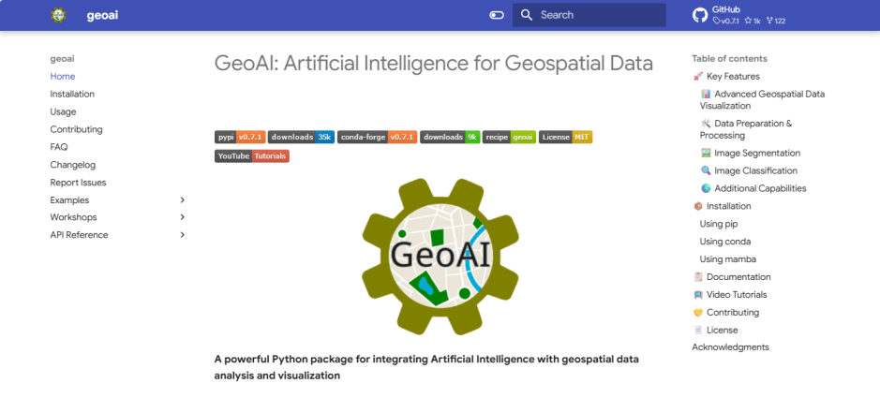This screenshot has height=398, width=880.
Task: Go to the Installation sidebar page
Action: [x=72, y=94]
